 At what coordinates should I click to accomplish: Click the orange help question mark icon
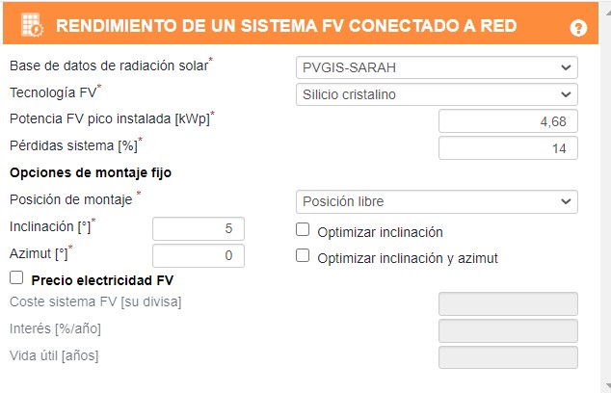point(578,28)
